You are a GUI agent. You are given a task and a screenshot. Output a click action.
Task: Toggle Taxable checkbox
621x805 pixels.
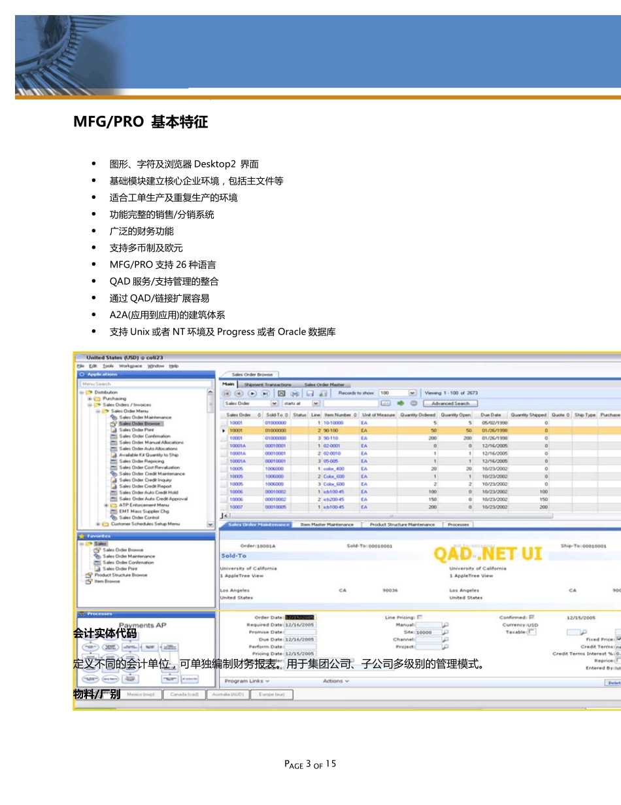point(531,632)
